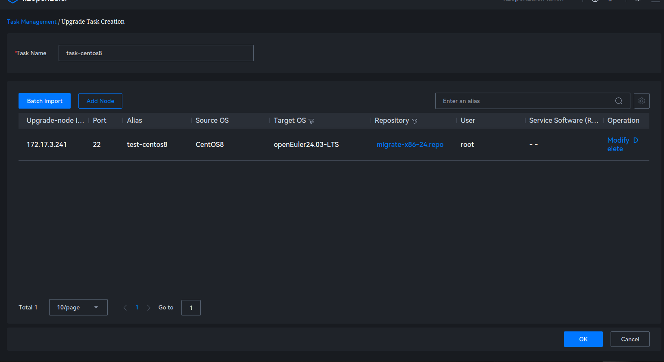The width and height of the screenshot is (664, 362).
Task: Select the 172.17.3.241 node row
Action: [47, 144]
